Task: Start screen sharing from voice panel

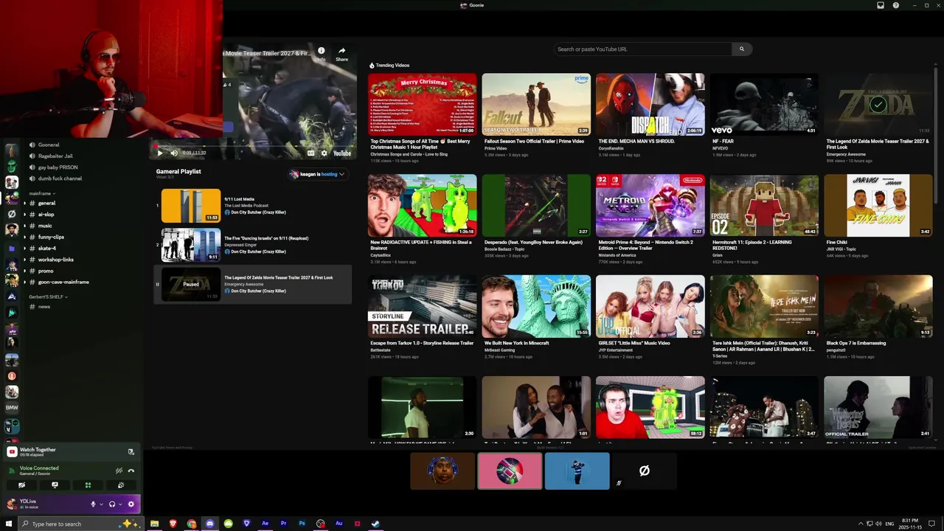Action: [x=55, y=485]
